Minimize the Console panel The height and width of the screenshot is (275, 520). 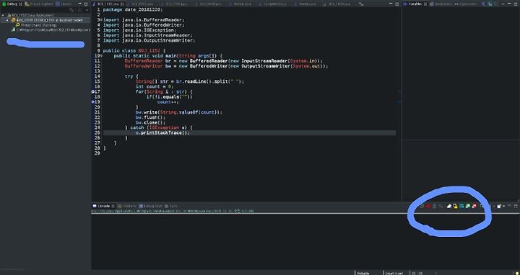[x=510, y=206]
